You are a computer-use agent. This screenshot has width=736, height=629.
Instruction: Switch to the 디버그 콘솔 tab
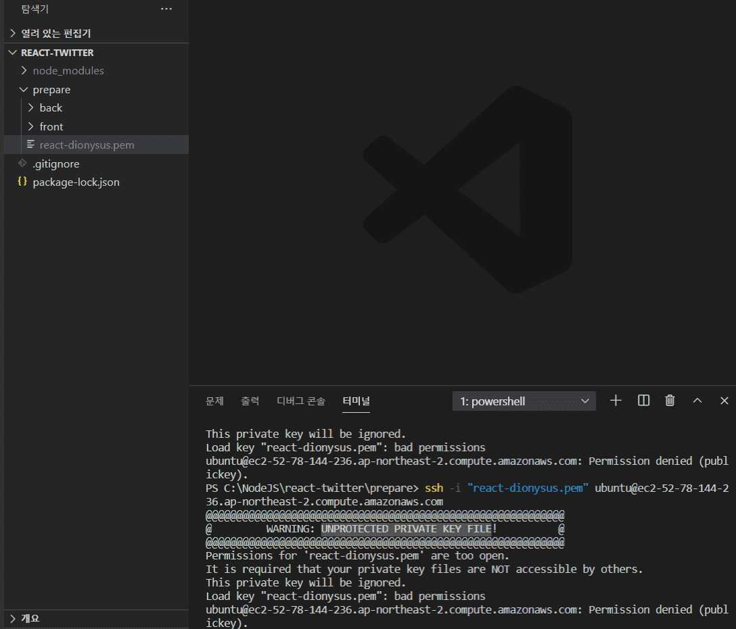tap(301, 401)
